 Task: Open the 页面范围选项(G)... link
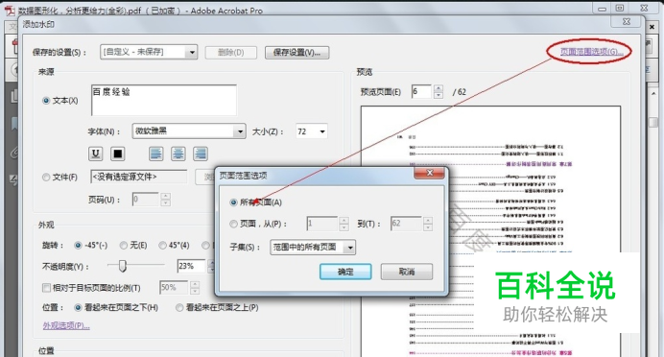(592, 52)
